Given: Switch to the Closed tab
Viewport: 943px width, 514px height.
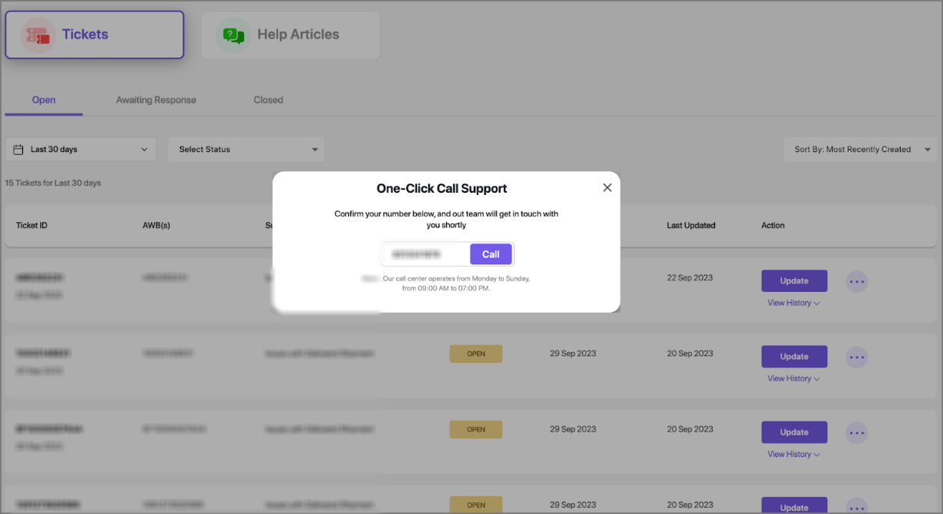Looking at the screenshot, I should [x=268, y=100].
